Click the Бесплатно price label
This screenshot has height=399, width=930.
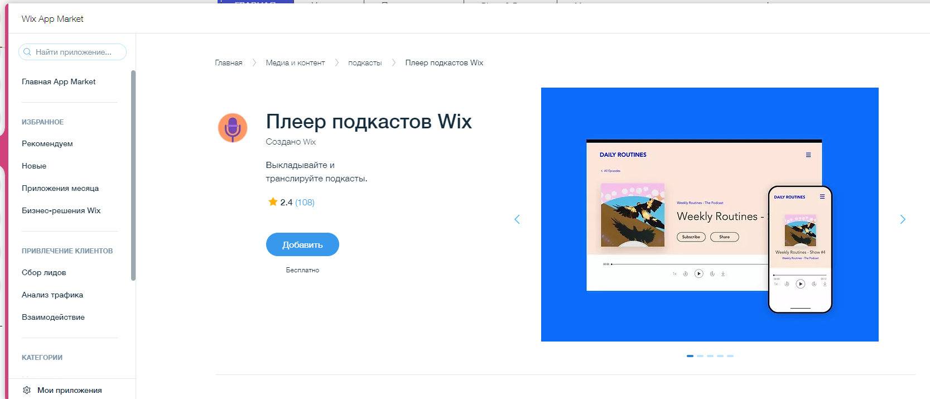tap(302, 270)
